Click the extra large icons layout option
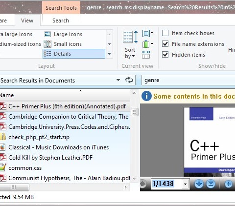The height and width of the screenshot is (206, 235). pos(16,34)
